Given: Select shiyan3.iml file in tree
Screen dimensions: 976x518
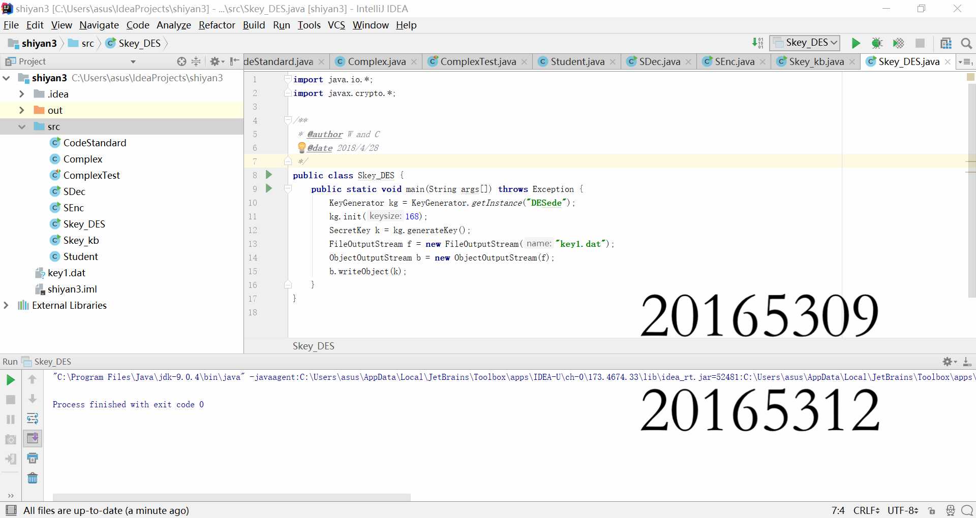Looking at the screenshot, I should 72,289.
